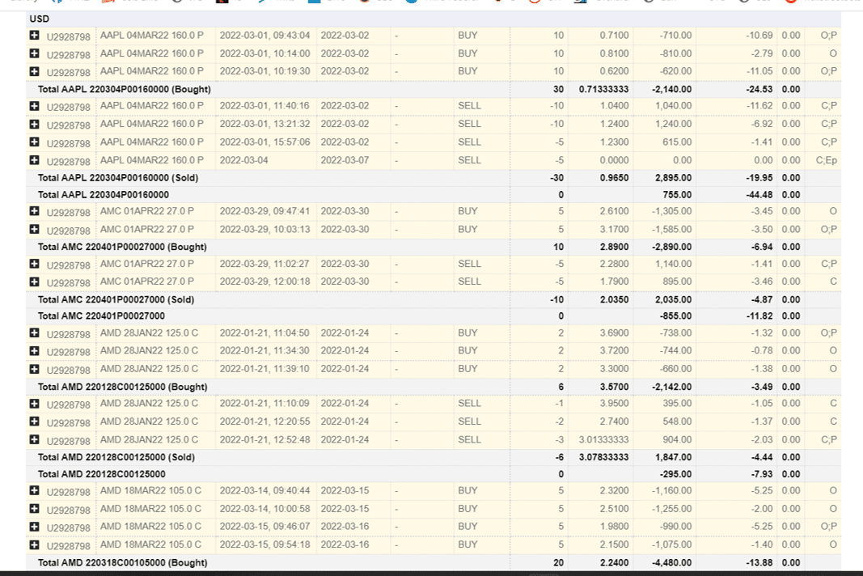
Task: Select the 'Total AMD 220318C00105000 (Bought)' row label
Action: point(123,563)
